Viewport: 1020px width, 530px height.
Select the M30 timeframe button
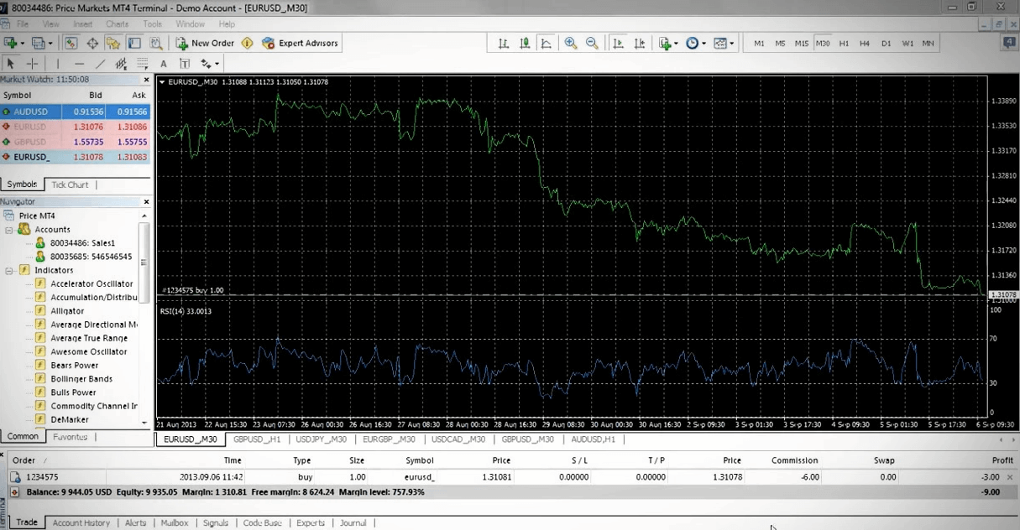point(823,43)
